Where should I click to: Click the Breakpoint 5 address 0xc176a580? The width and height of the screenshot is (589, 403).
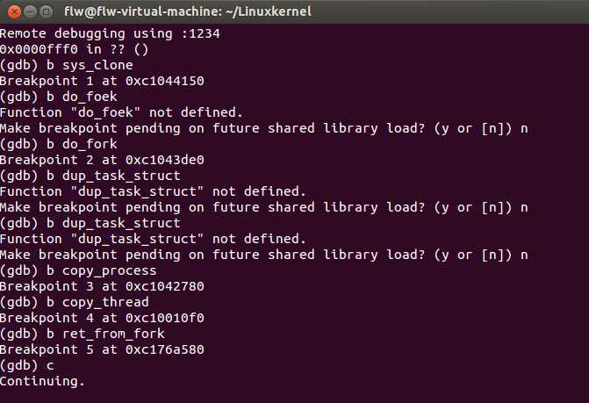tap(164, 349)
